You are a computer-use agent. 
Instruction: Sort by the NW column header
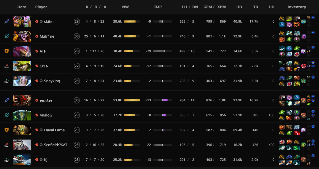[x=125, y=7]
